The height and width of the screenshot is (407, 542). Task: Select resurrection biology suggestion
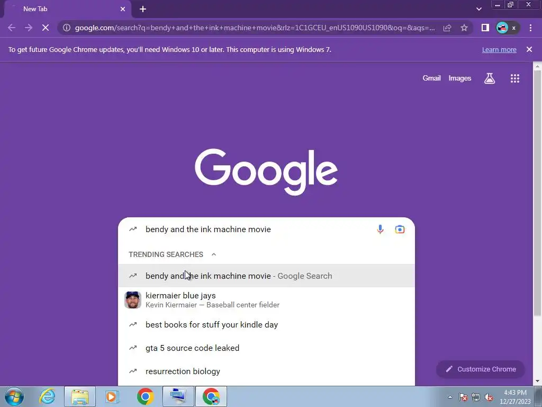[x=266, y=371]
